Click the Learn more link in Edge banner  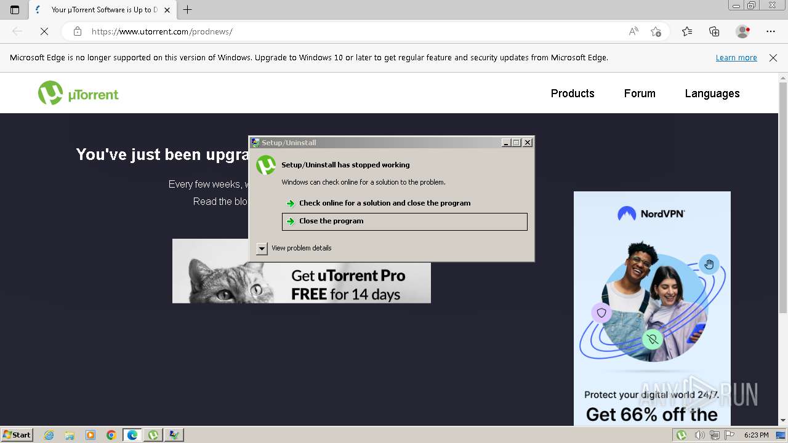pyautogui.click(x=736, y=58)
